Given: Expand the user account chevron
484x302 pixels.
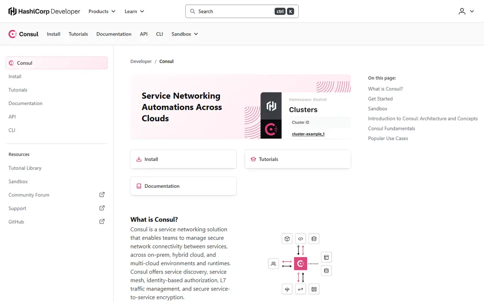Looking at the screenshot, I should [x=472, y=11].
